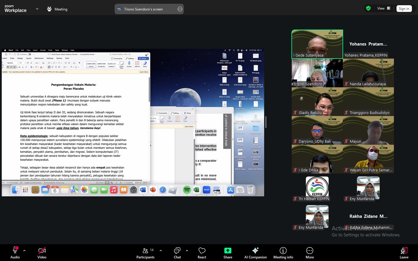Click the green Share screen icon
The image size is (418, 261).
click(228, 251)
